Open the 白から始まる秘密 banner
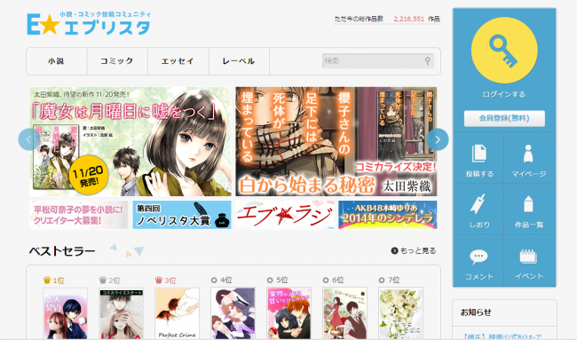This screenshot has width=577, height=340. (x=336, y=141)
